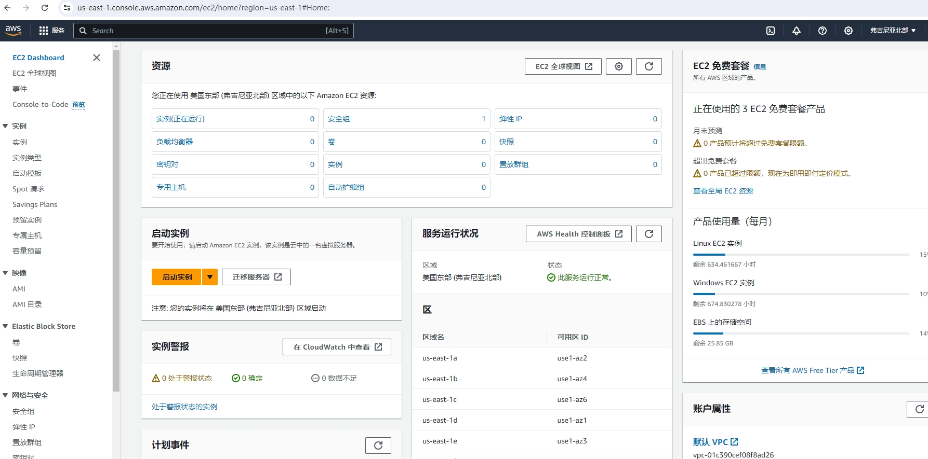The image size is (928, 459).
Task: Open the EC2 global view button
Action: coord(563,66)
